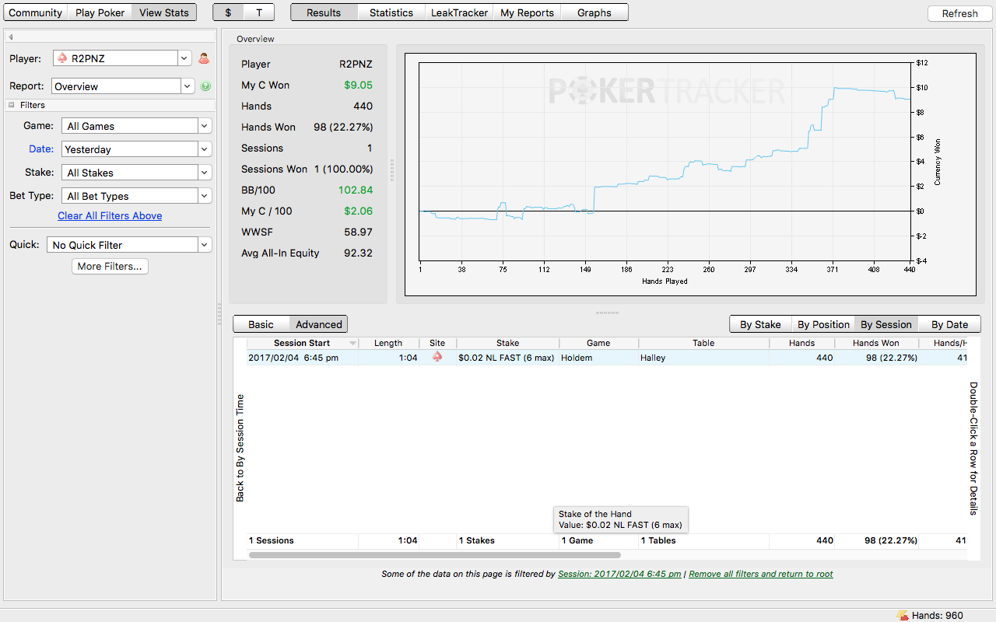Click the vertical Back to By Session Time label
Viewport: 996px width, 622px height.
tap(240, 448)
